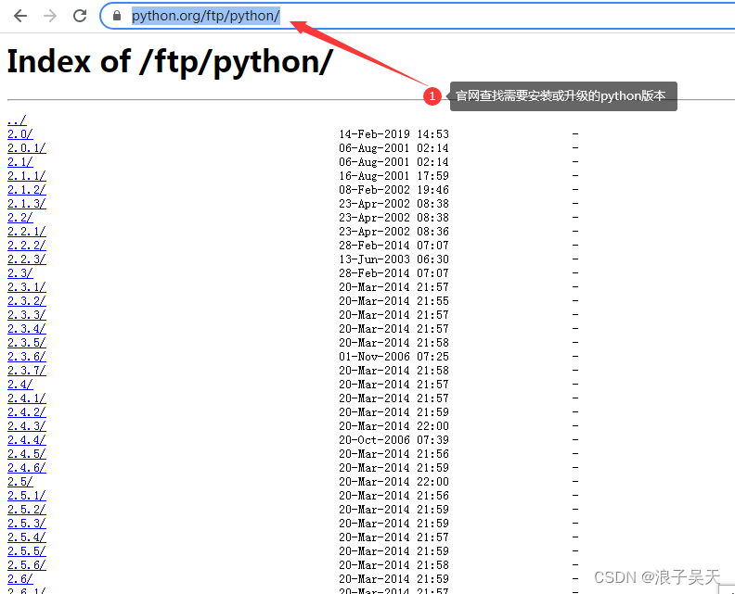Click the date '01-Nov-2006 07:25'
Screen dimensions: 735x594
[x=393, y=357]
